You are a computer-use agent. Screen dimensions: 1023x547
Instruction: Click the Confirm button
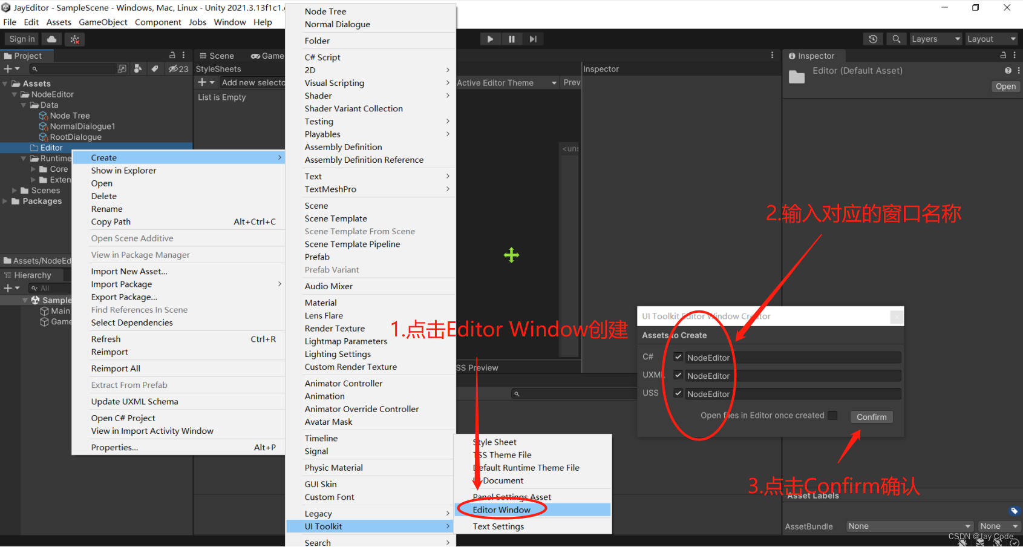point(871,417)
